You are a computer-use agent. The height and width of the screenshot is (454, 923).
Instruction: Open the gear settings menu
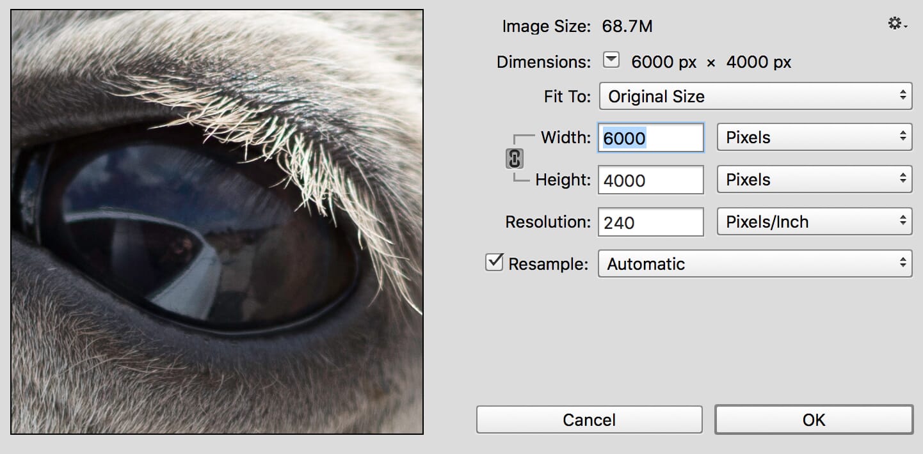[x=897, y=24]
